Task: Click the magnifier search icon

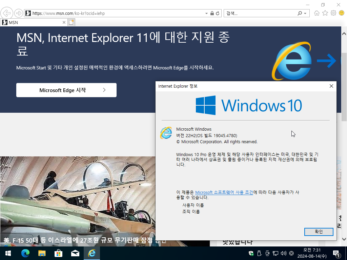Action: tap(300, 13)
